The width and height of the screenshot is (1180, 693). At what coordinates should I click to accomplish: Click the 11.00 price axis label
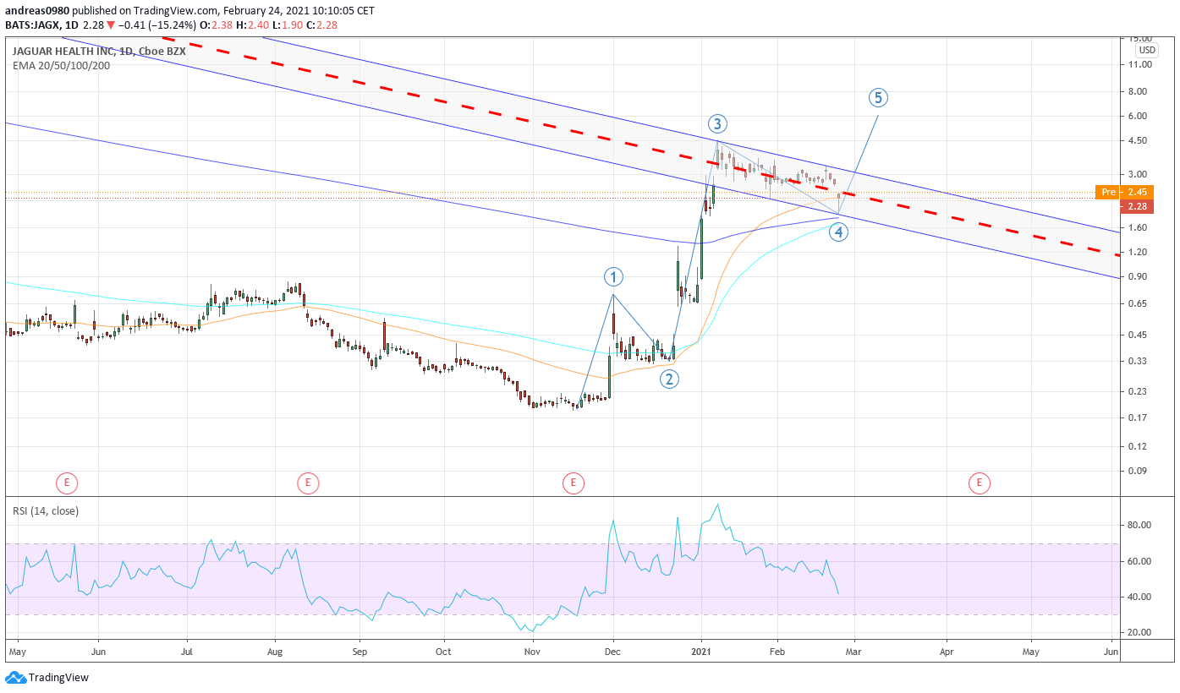1139,64
